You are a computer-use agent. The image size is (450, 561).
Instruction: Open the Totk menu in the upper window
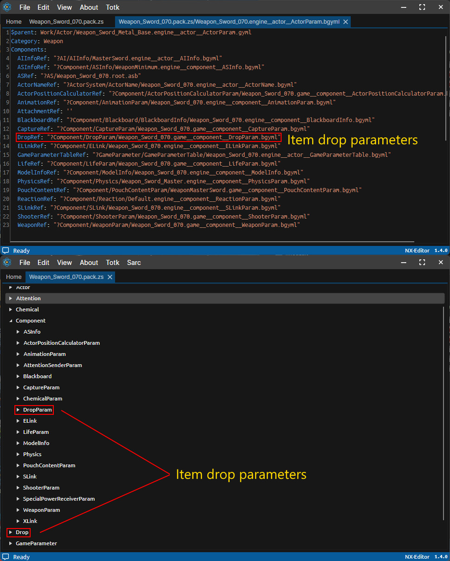112,7
